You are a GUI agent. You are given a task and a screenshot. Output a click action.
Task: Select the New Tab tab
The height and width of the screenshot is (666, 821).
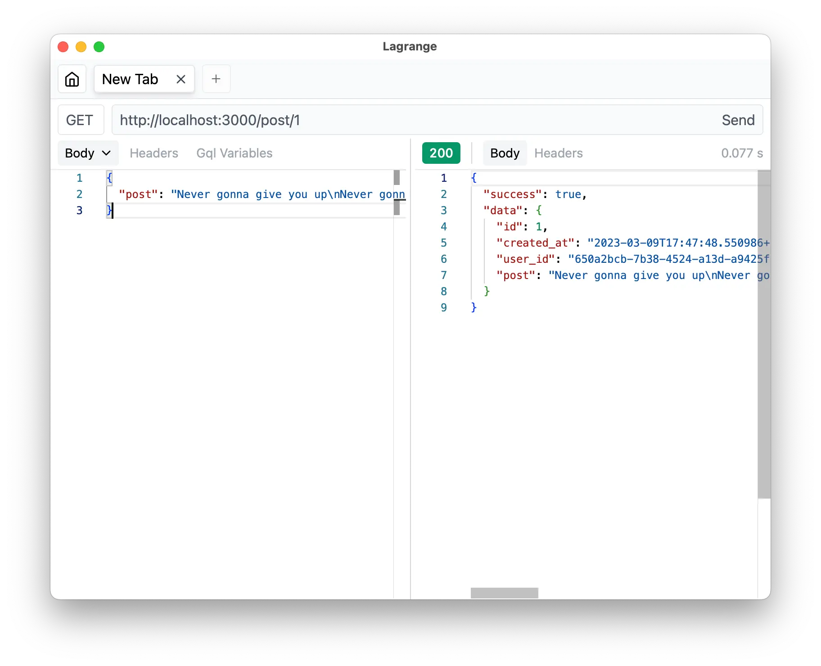point(144,79)
